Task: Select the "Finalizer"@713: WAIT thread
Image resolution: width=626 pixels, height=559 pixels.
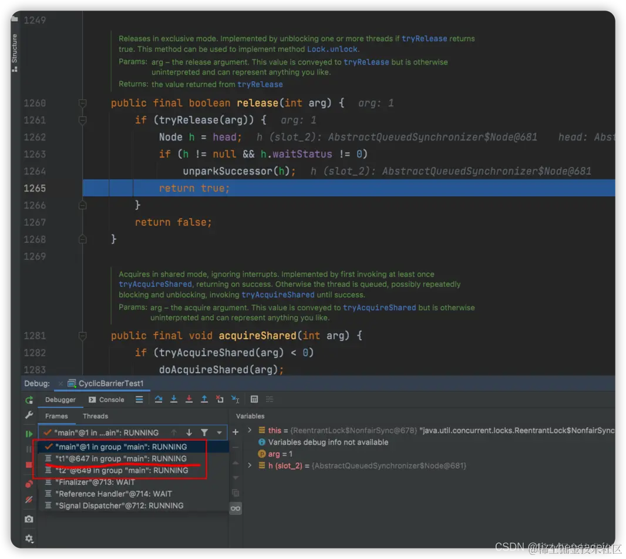Action: [x=133, y=482]
